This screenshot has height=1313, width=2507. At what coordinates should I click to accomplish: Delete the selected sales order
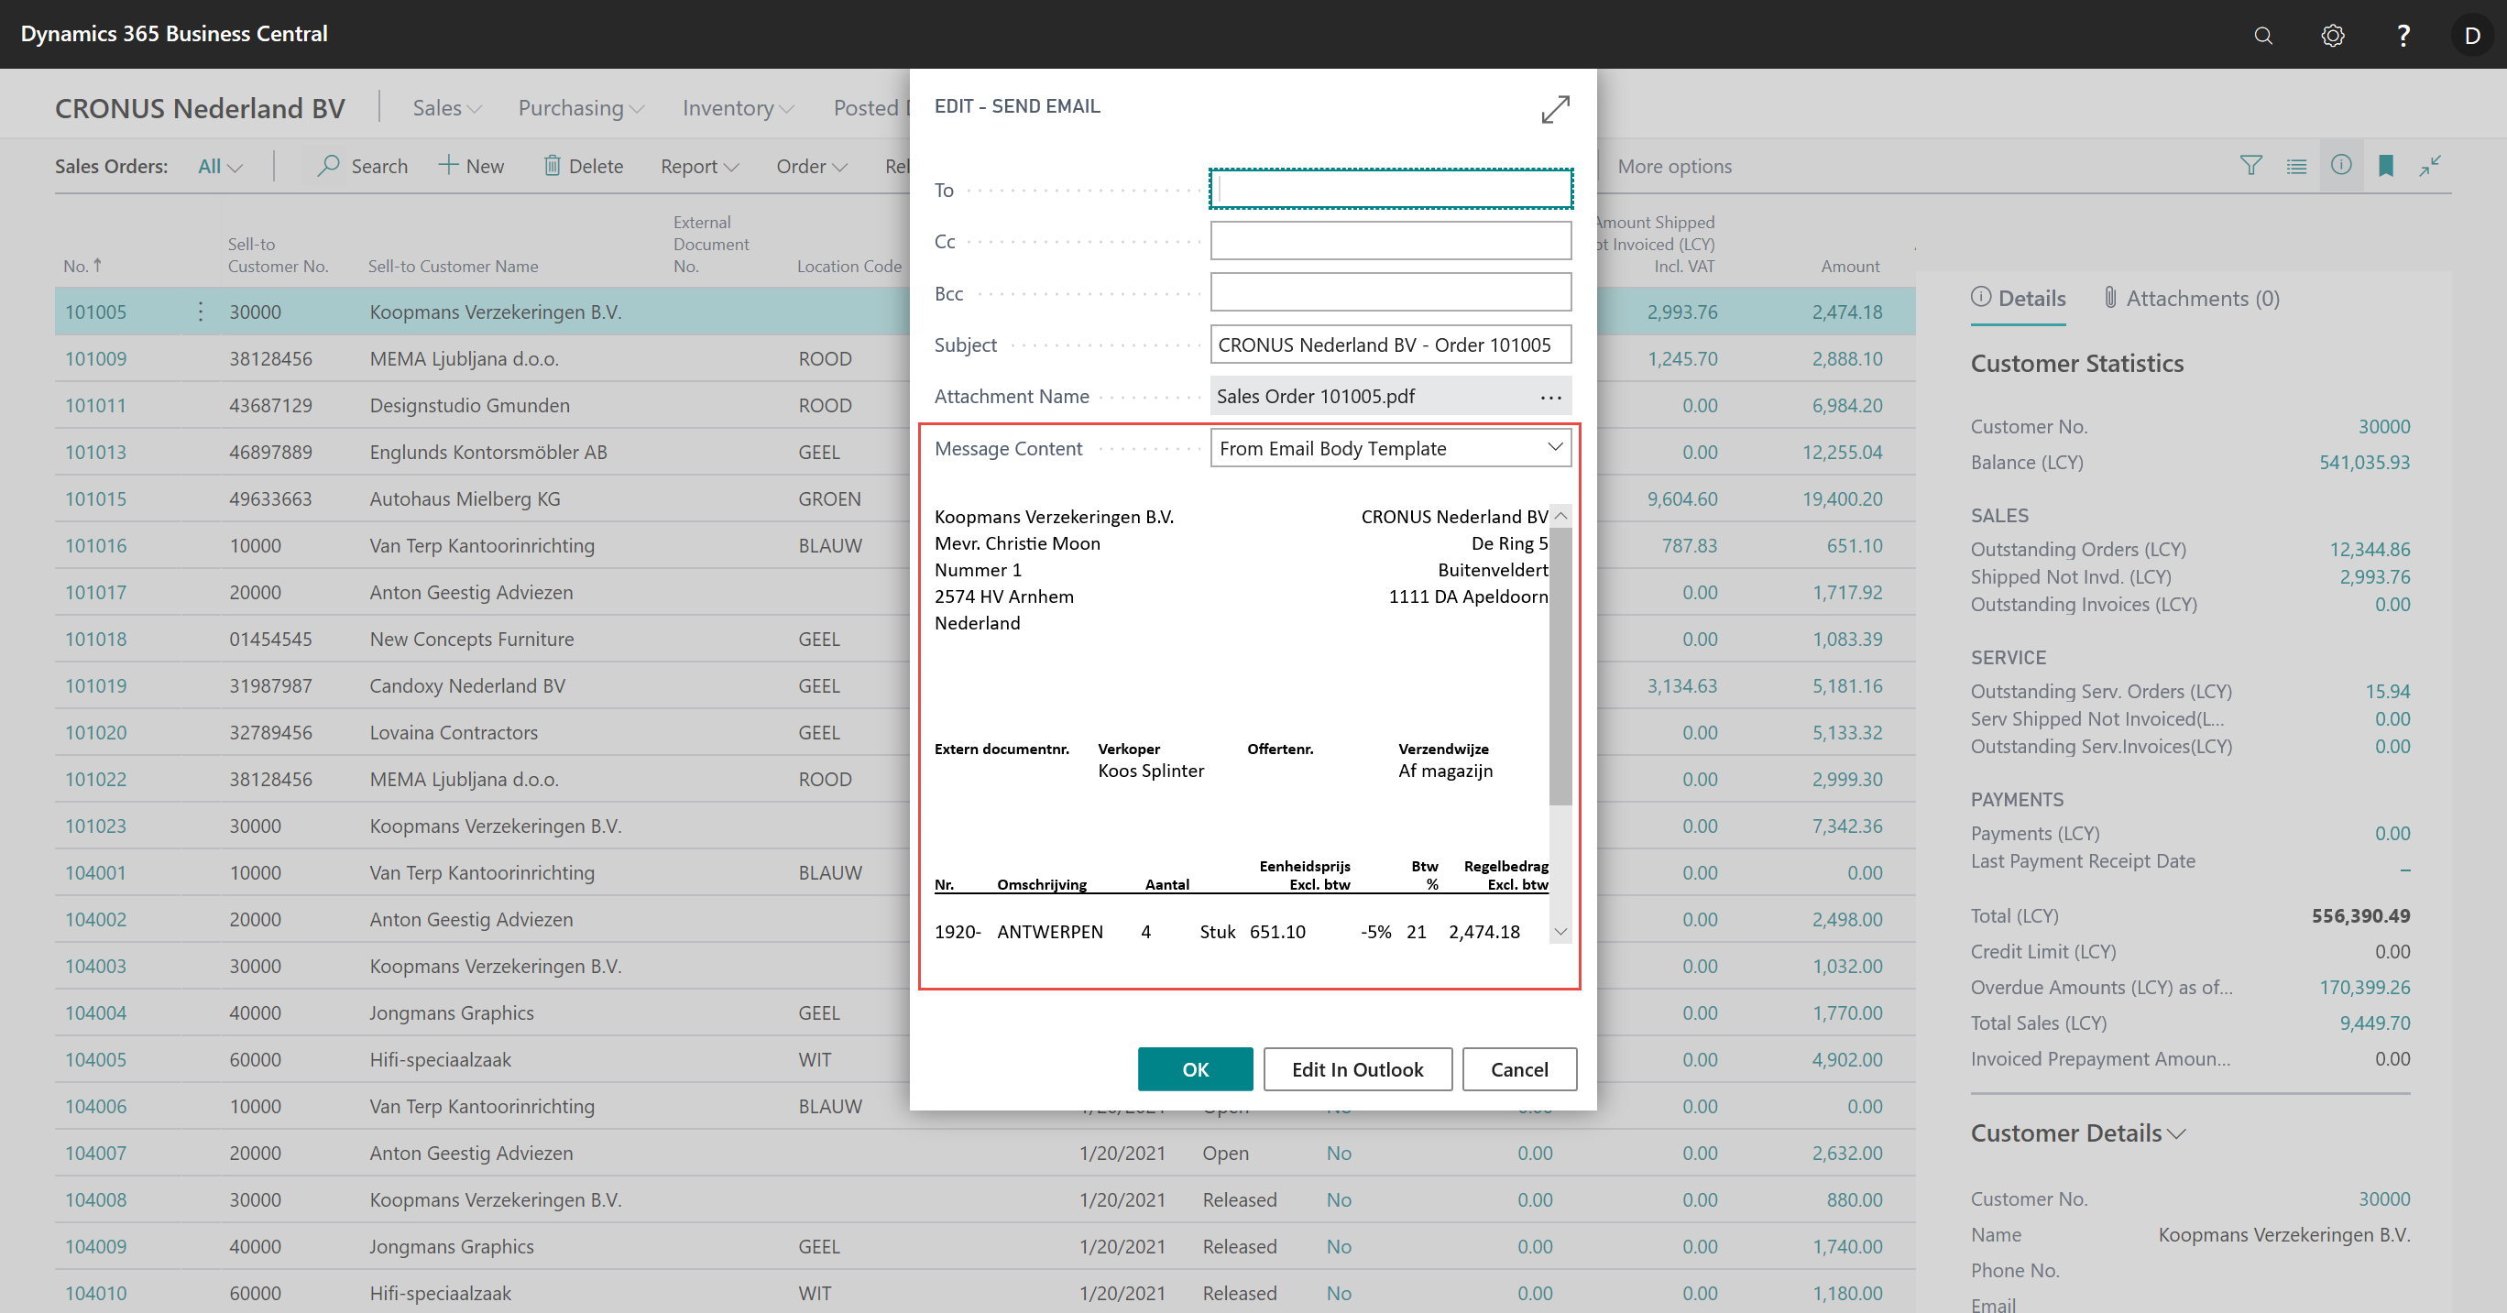pos(583,167)
